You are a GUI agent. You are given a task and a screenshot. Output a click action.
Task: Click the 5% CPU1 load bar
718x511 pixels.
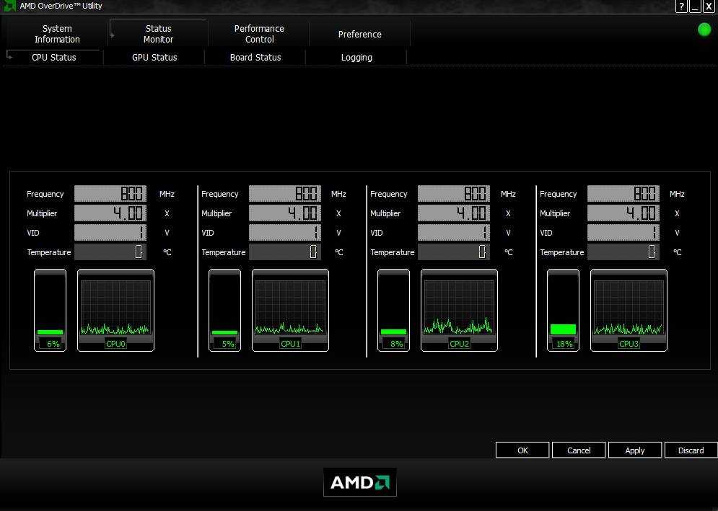(224, 310)
